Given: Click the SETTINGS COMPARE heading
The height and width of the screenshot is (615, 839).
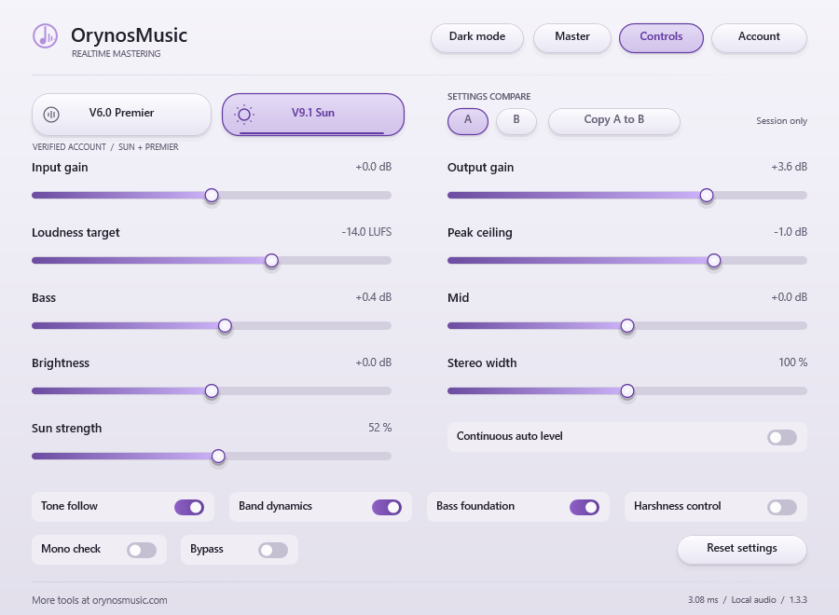Looking at the screenshot, I should click(489, 97).
